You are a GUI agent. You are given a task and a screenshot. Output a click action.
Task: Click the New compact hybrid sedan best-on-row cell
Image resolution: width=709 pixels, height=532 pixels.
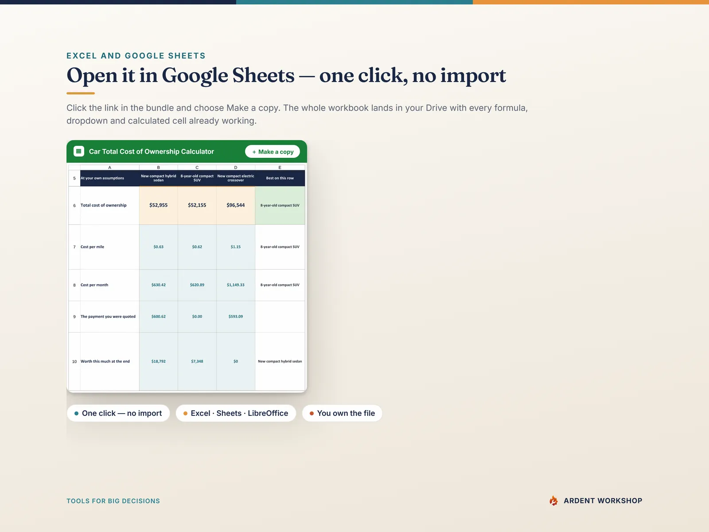[x=280, y=361]
